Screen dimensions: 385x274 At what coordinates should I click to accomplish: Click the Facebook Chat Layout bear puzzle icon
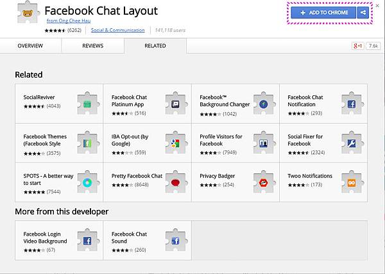28,12
